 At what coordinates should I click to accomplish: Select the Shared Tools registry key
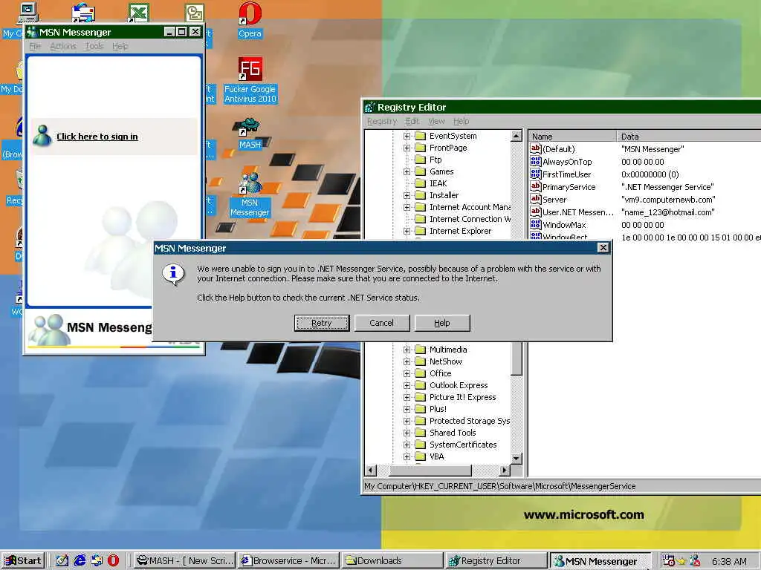click(x=453, y=433)
